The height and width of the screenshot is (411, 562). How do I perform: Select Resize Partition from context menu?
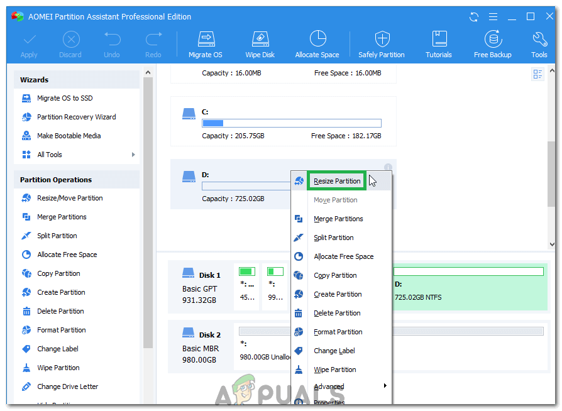click(337, 181)
